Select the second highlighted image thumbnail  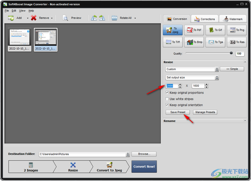46,40
